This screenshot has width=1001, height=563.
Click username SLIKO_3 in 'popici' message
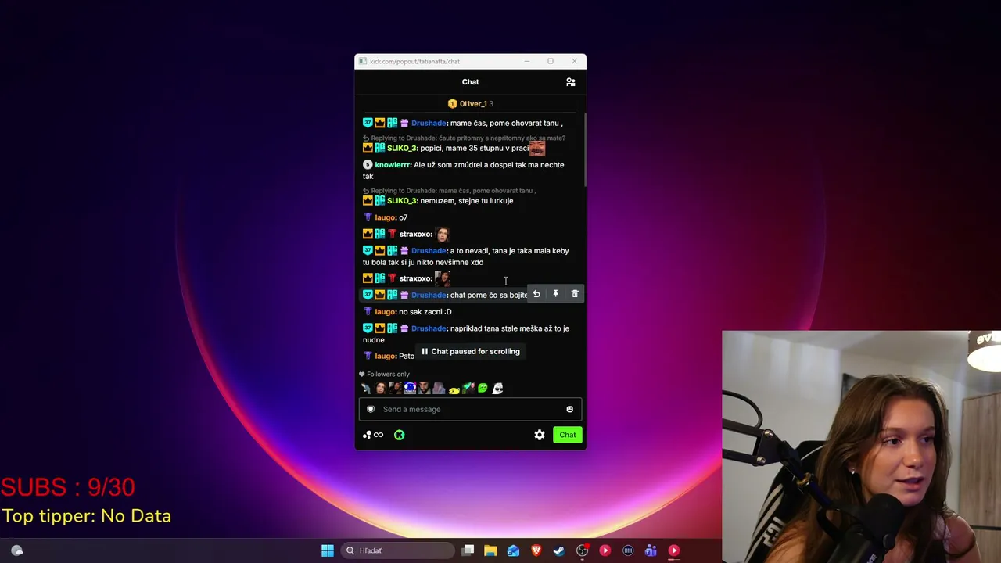tap(402, 149)
